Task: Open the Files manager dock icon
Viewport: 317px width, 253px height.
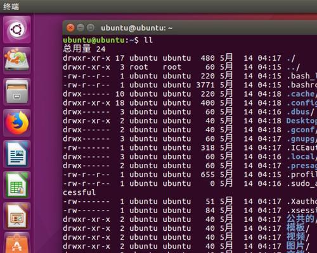Action: pyautogui.click(x=17, y=92)
